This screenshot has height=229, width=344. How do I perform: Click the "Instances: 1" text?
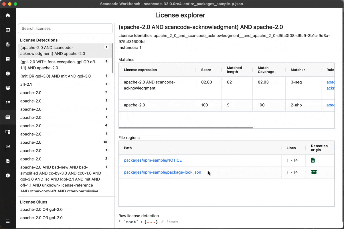pyautogui.click(x=130, y=48)
